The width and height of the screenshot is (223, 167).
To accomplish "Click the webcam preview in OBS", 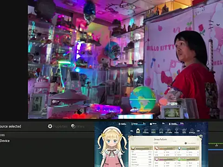I will [x=125, y=59].
